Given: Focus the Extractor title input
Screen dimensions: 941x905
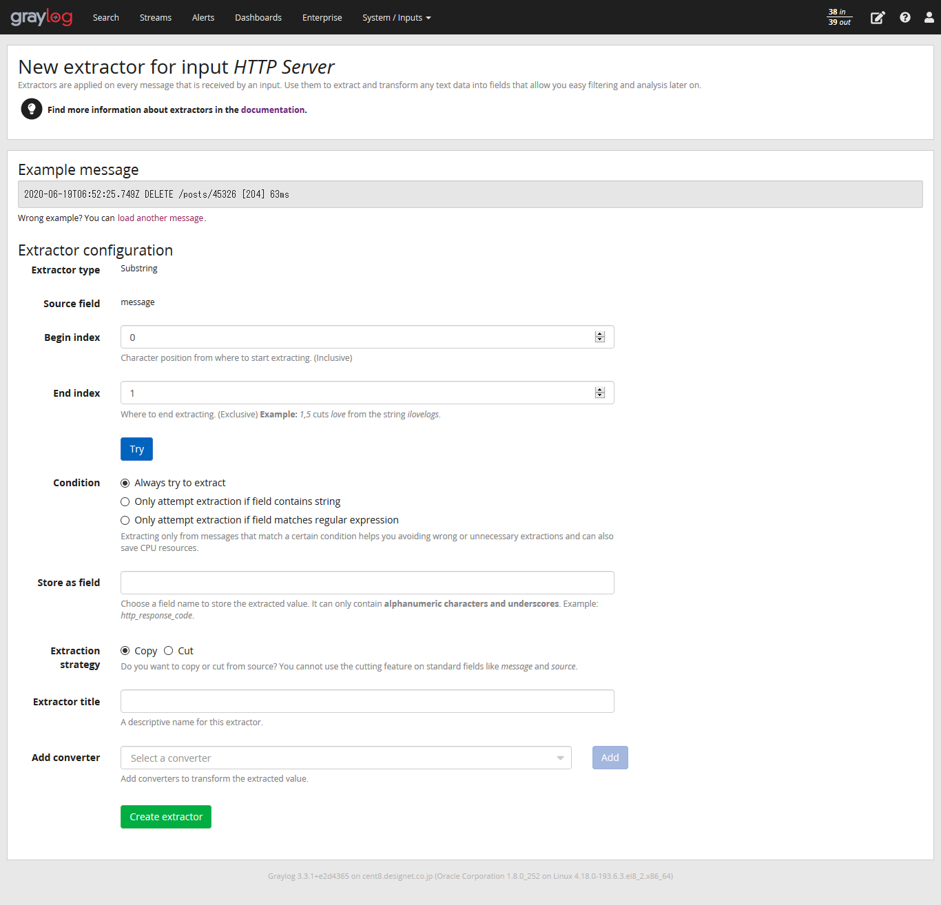Looking at the screenshot, I should pos(367,701).
